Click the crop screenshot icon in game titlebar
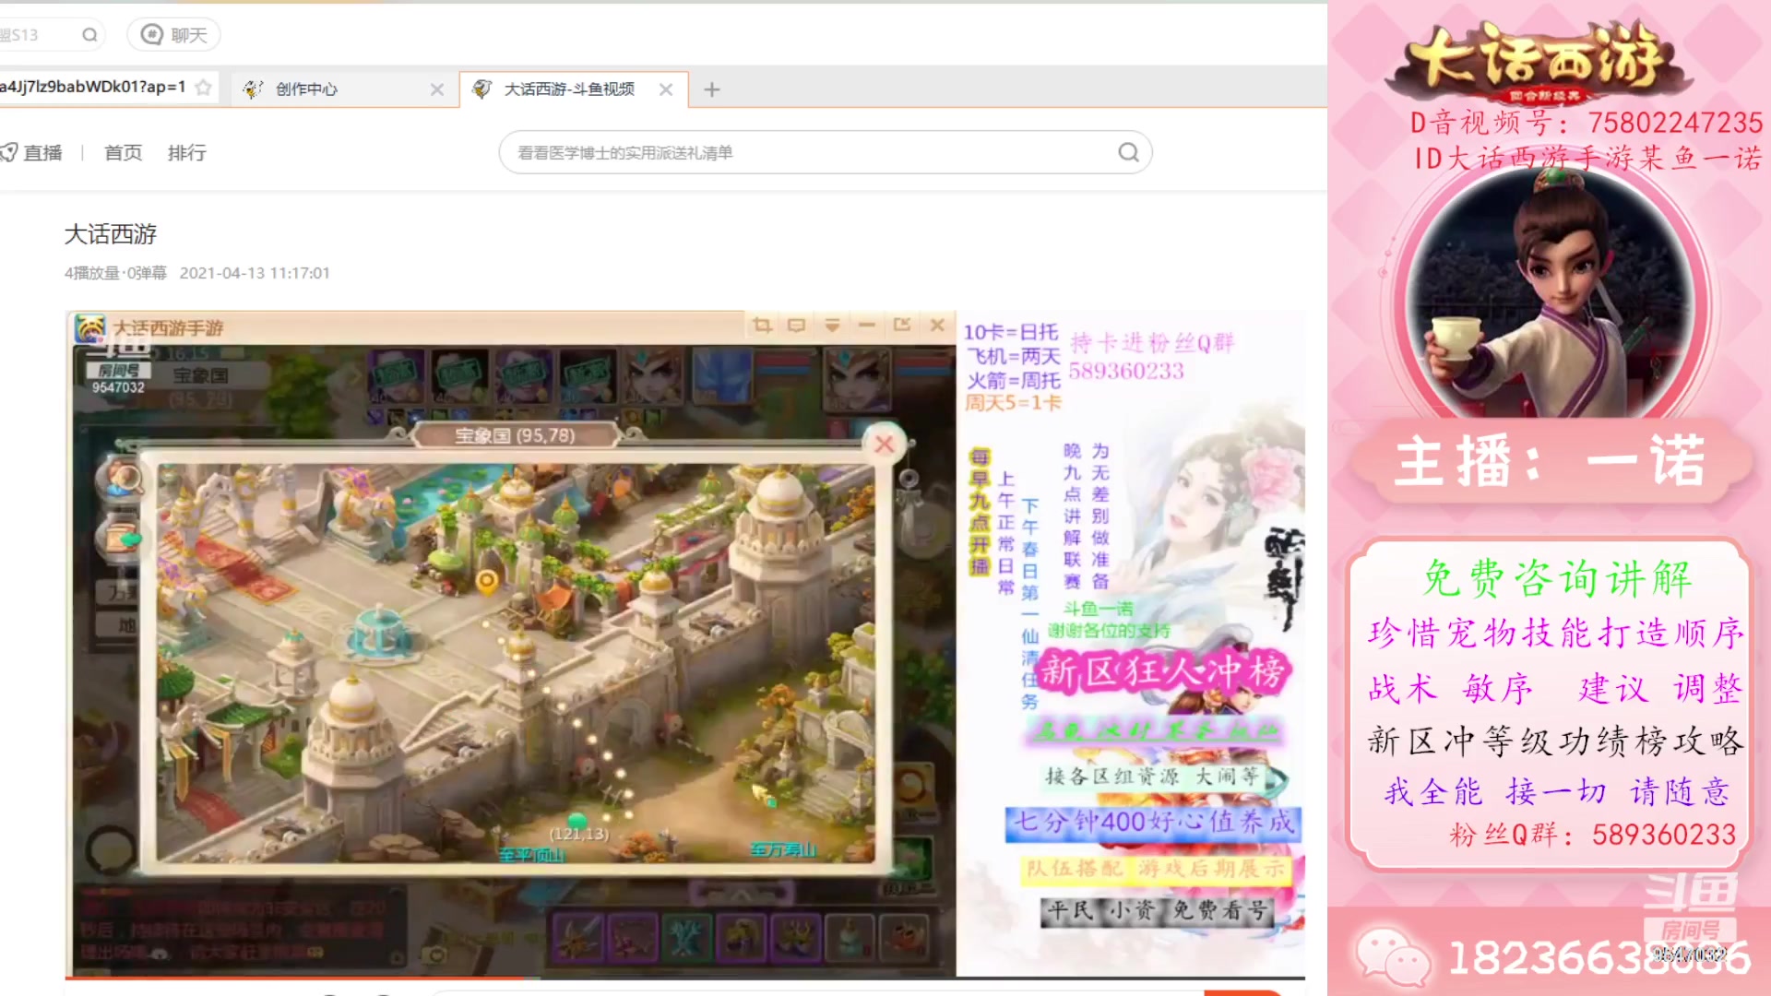Image resolution: width=1771 pixels, height=996 pixels. pyautogui.click(x=762, y=325)
